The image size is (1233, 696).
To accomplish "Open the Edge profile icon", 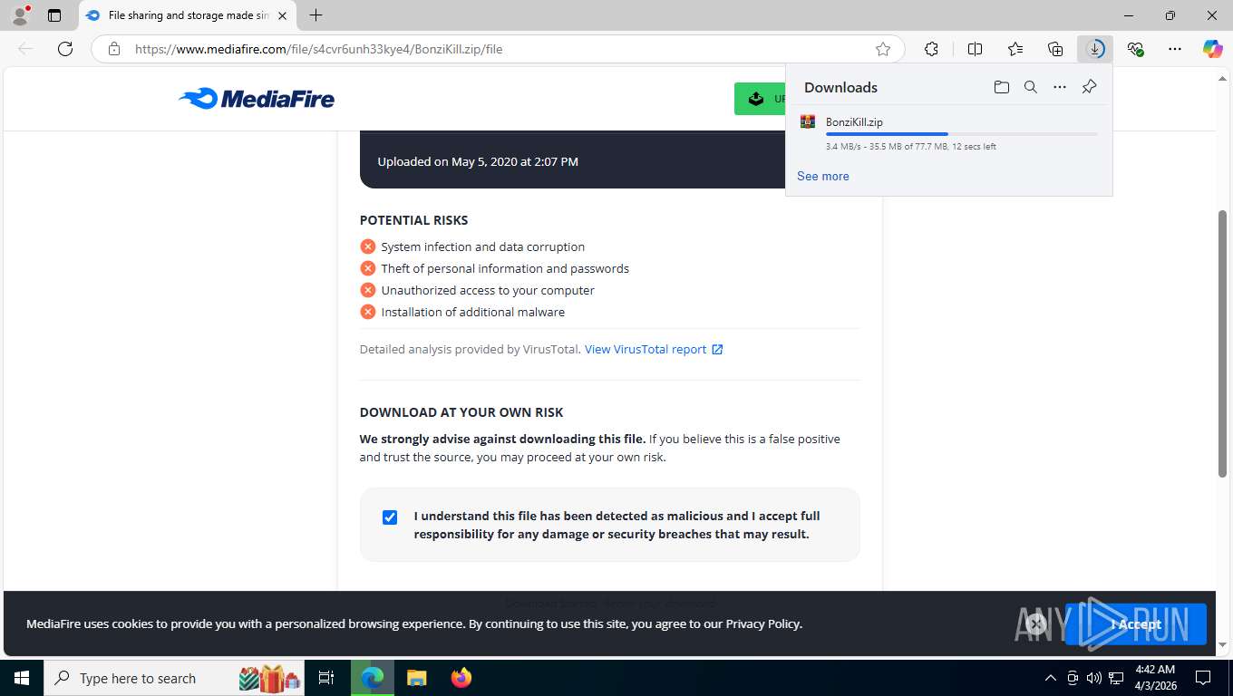I will 19,15.
